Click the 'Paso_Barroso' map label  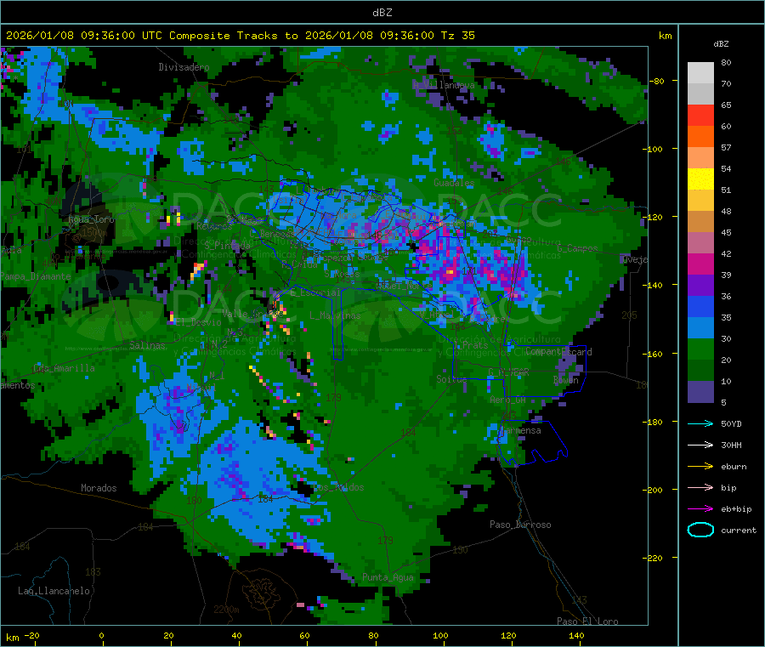[520, 525]
